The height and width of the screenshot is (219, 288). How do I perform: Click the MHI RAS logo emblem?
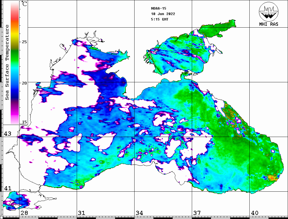coord(269,11)
